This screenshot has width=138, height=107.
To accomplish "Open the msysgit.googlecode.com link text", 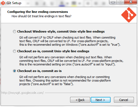I will (22, 93).
